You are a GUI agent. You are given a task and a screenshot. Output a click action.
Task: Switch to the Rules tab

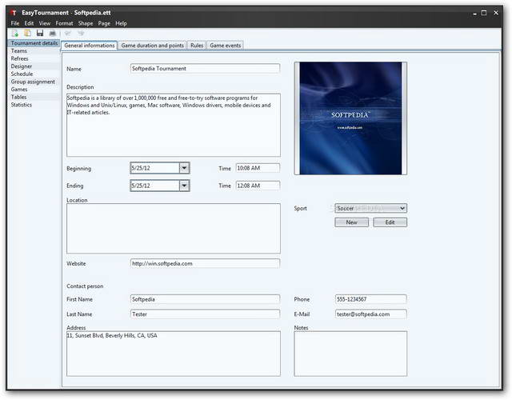[197, 46]
